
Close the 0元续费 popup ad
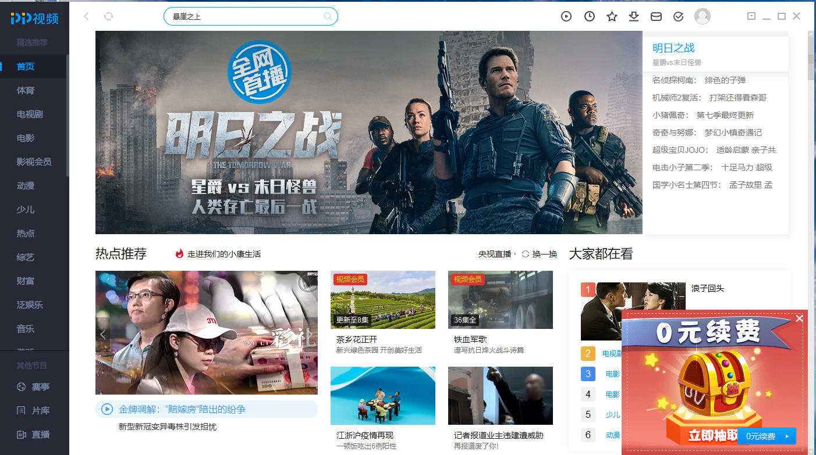point(799,318)
